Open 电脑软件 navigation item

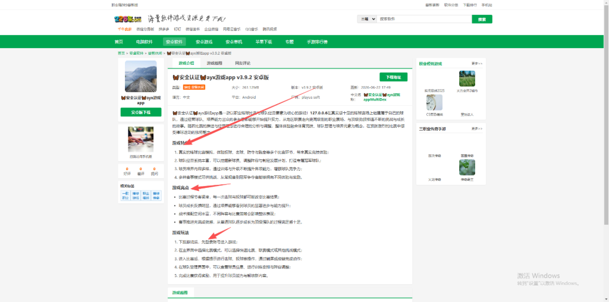(x=144, y=42)
